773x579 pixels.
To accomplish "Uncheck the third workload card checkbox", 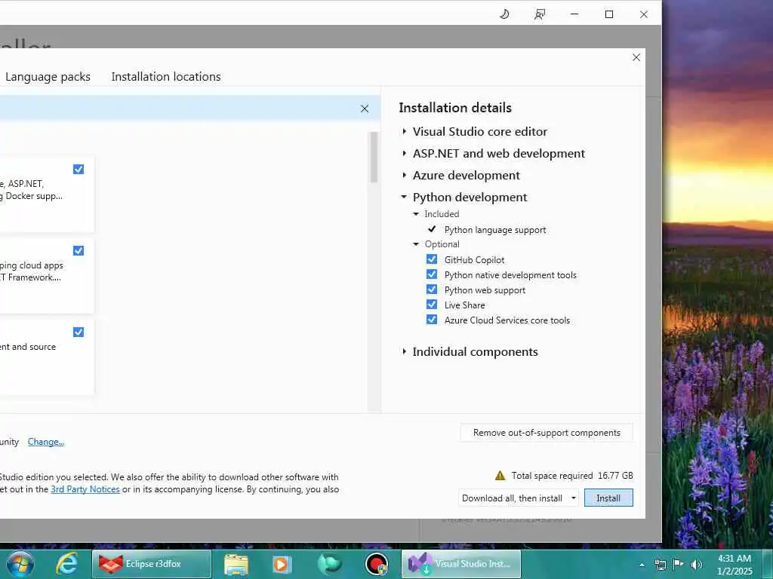I will (79, 332).
